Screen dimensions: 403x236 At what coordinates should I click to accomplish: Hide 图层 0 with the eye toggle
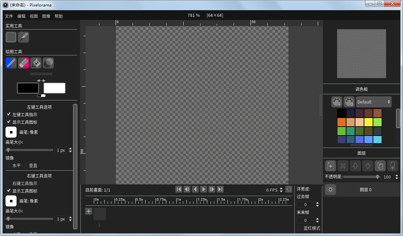[x=330, y=190]
